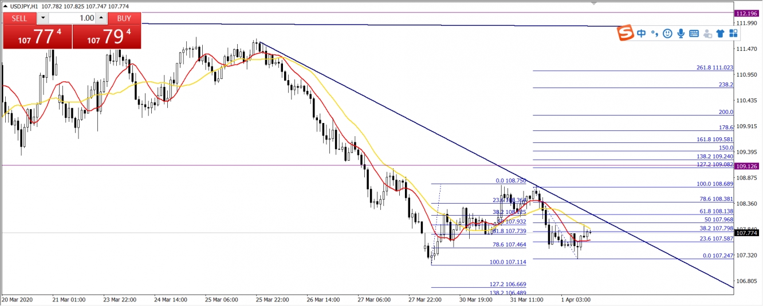Select the purple 109.126 horizontal line label

[748, 166]
